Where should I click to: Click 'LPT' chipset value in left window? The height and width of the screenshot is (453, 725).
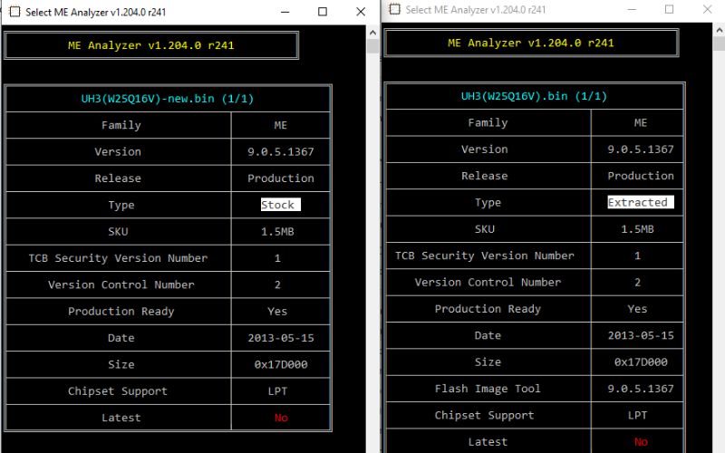(277, 391)
